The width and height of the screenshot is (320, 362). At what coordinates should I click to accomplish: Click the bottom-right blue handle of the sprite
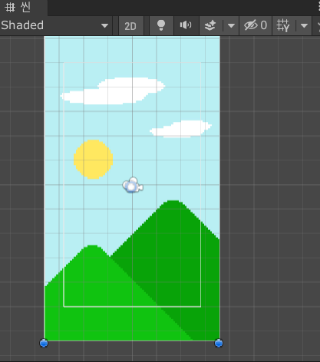tap(219, 343)
